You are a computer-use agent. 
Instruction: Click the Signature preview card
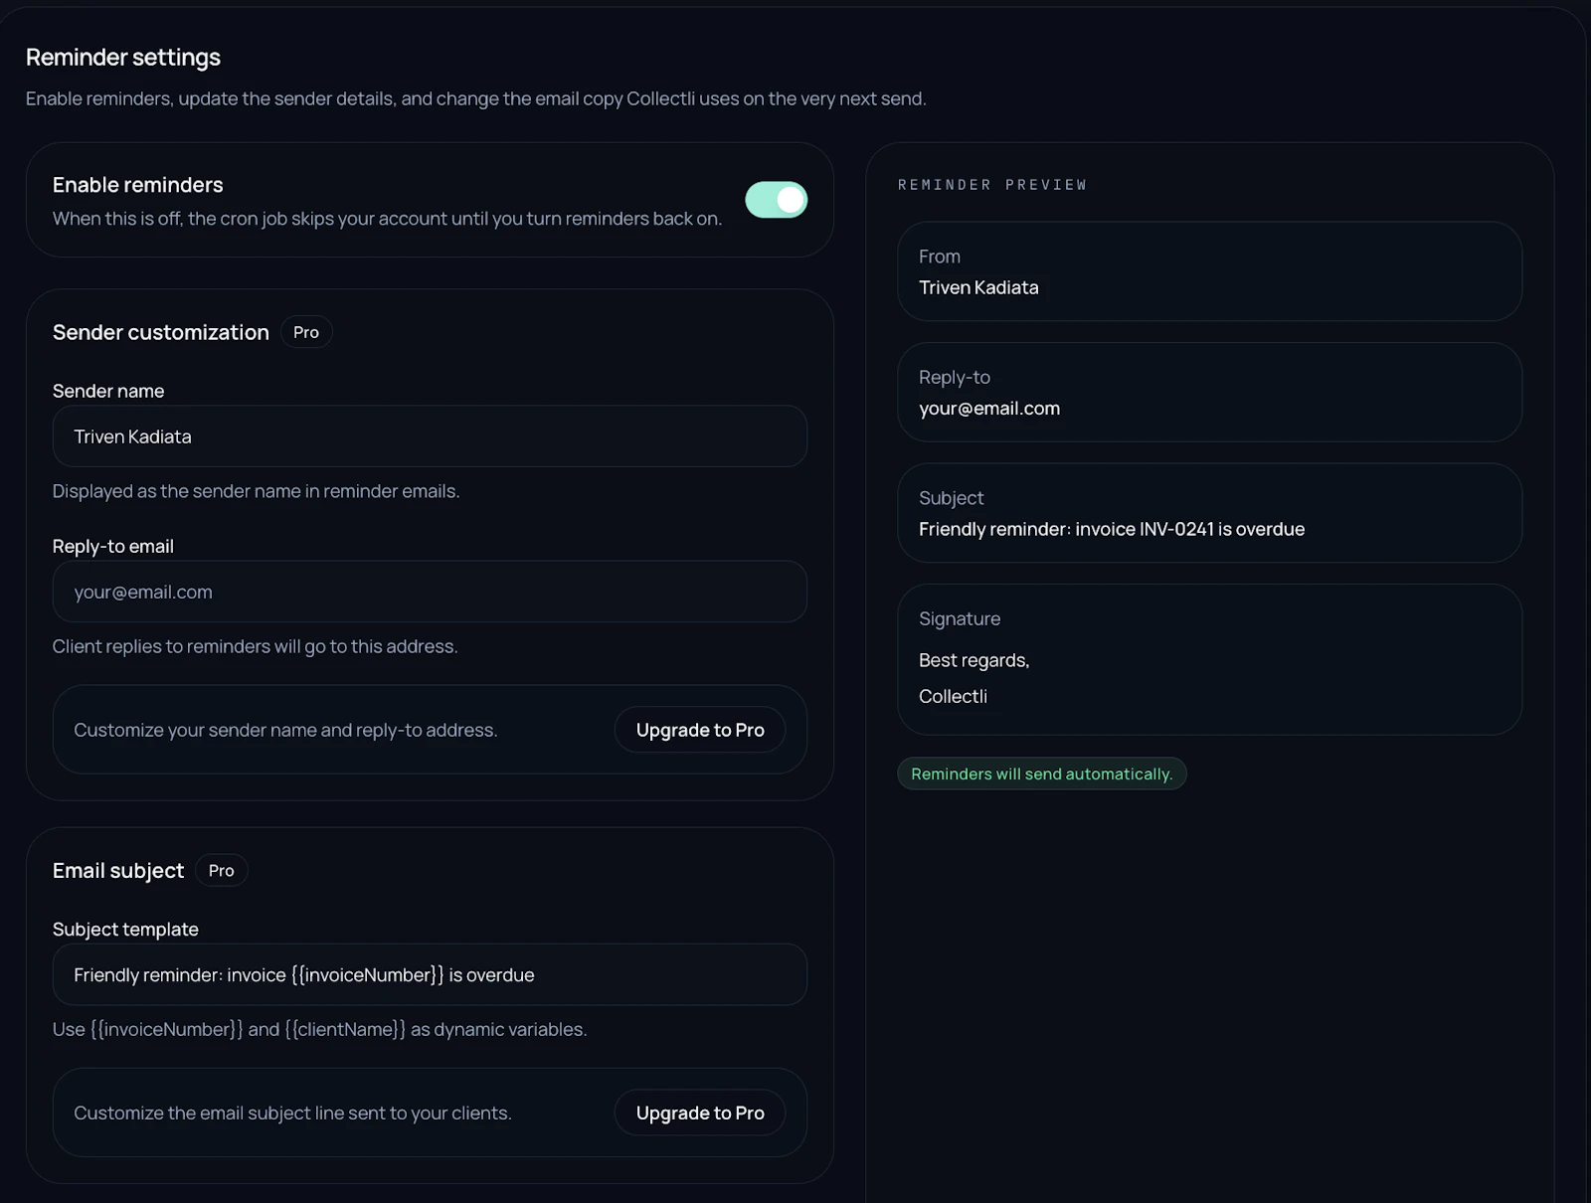coord(1208,658)
